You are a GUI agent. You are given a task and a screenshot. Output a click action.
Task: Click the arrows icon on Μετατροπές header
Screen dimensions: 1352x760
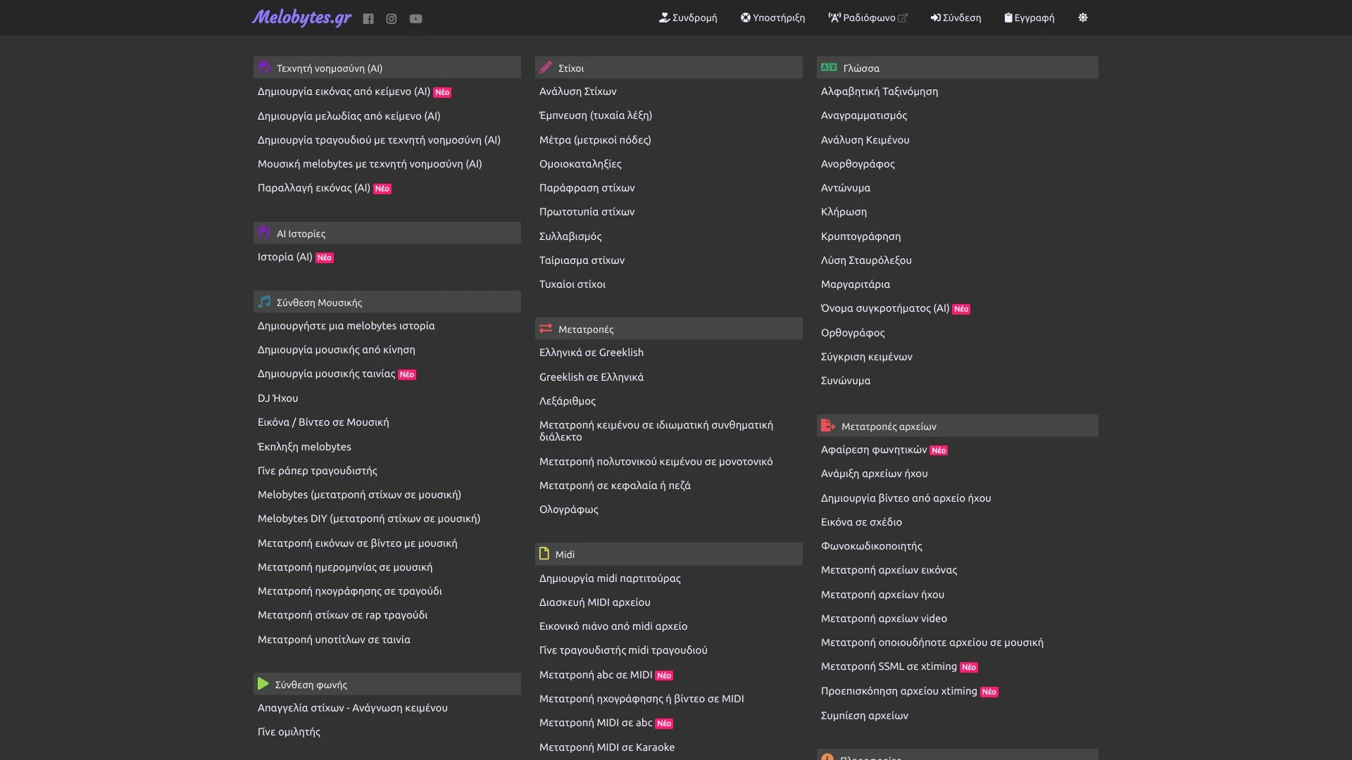click(545, 328)
